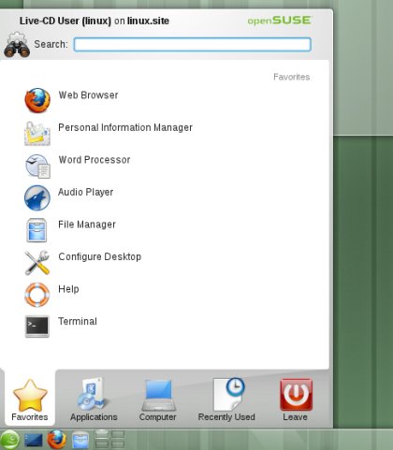Image resolution: width=393 pixels, height=450 pixels.
Task: Click the virtual desktop pager in the panel
Action: tap(109, 440)
